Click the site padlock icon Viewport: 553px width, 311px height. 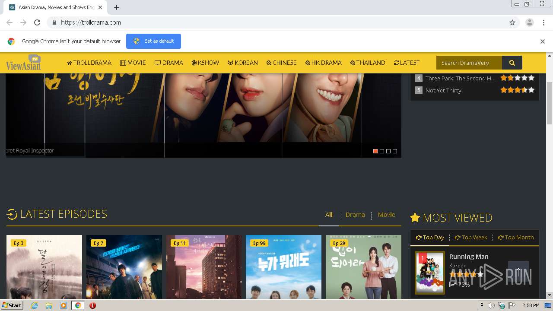54,22
